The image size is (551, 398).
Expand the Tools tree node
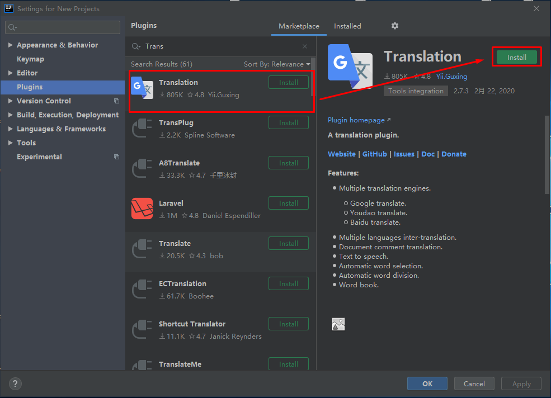pyautogui.click(x=10, y=143)
